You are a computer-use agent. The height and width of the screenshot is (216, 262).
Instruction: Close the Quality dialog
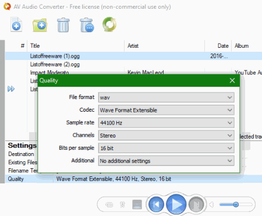232,80
